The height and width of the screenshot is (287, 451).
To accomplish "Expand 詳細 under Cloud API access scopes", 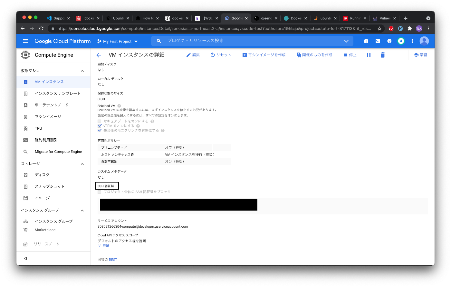I will point(104,246).
